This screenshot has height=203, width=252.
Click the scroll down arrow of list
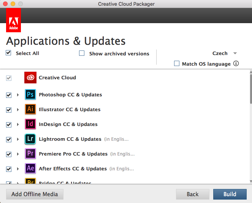(251, 181)
